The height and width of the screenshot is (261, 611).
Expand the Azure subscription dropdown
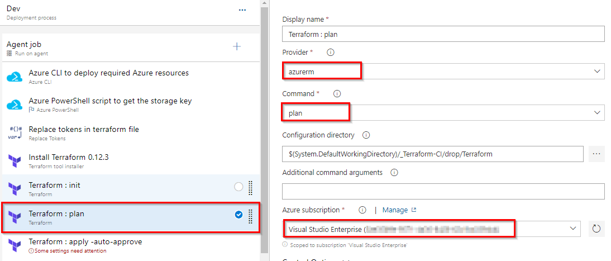point(432,229)
